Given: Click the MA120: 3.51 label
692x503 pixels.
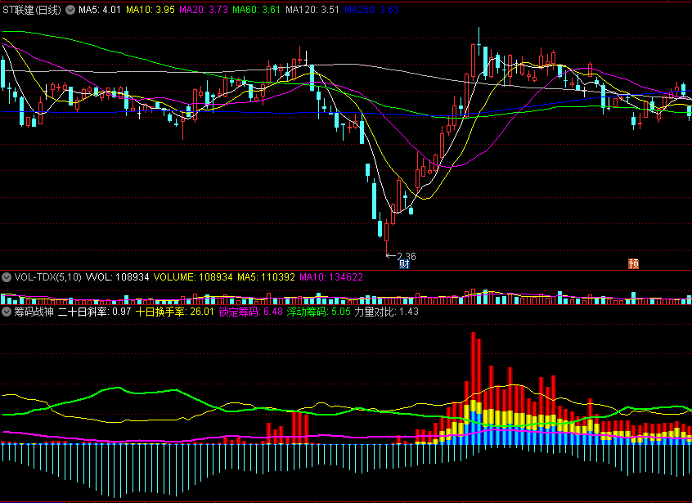Looking at the screenshot, I should [312, 10].
